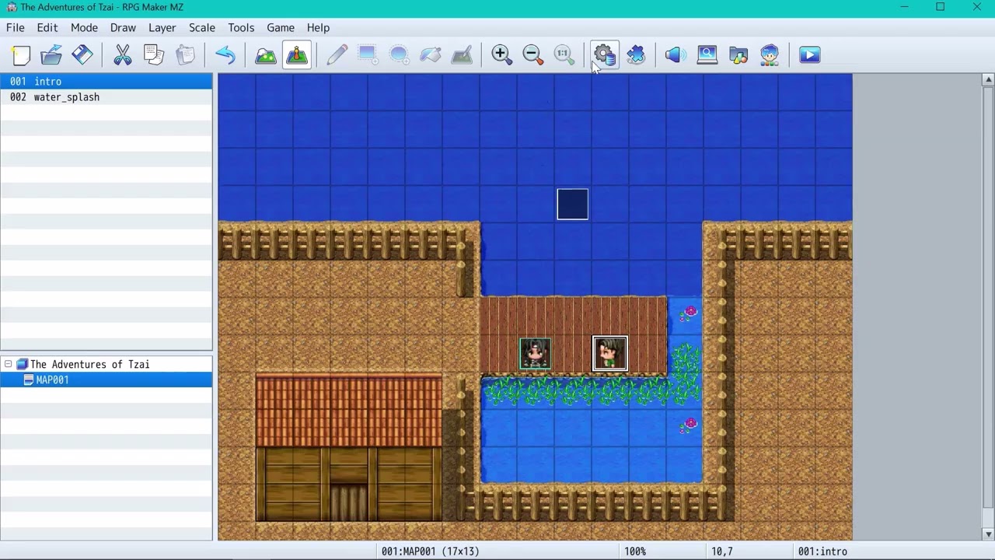Collapse The Adventures of Tzai tree node
This screenshot has height=560, width=995.
point(8,364)
